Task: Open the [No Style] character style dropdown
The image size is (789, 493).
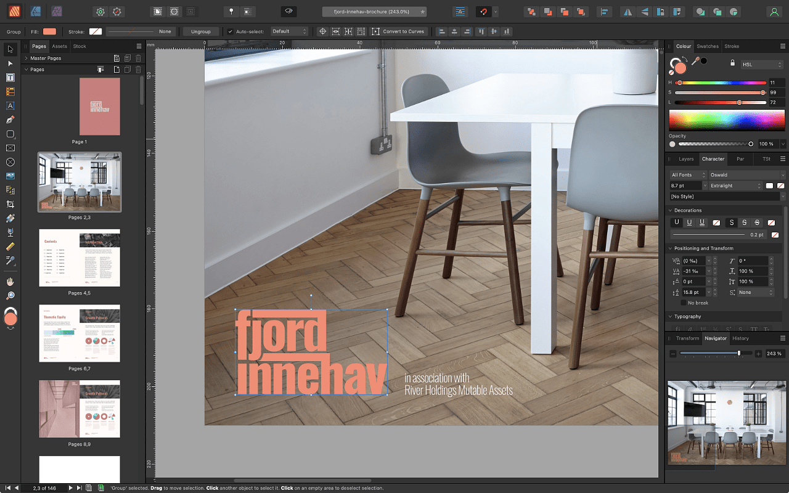Action: [728, 197]
